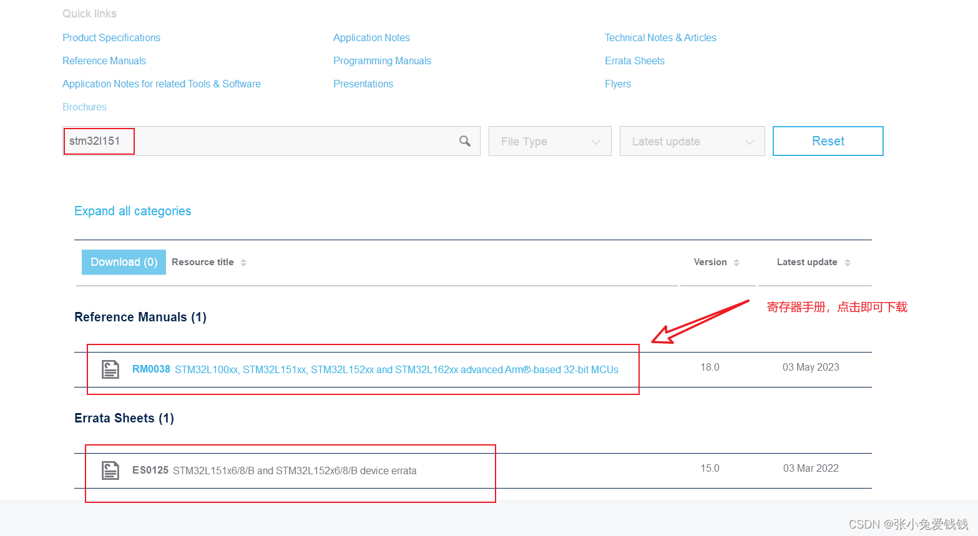Open Brochures quick link

[84, 107]
